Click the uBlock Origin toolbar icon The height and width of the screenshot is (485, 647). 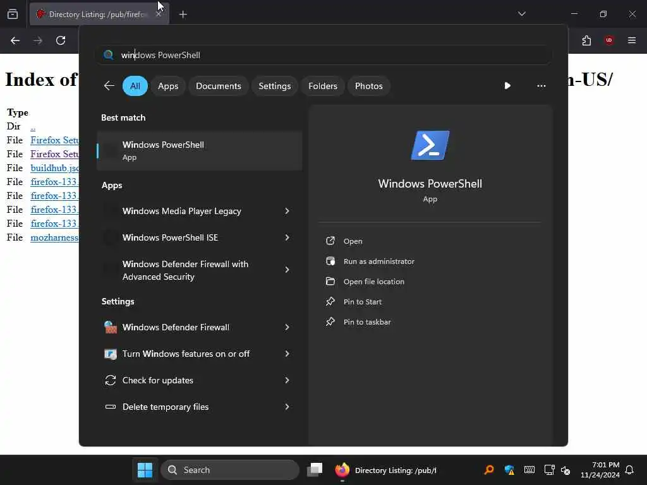pos(608,40)
